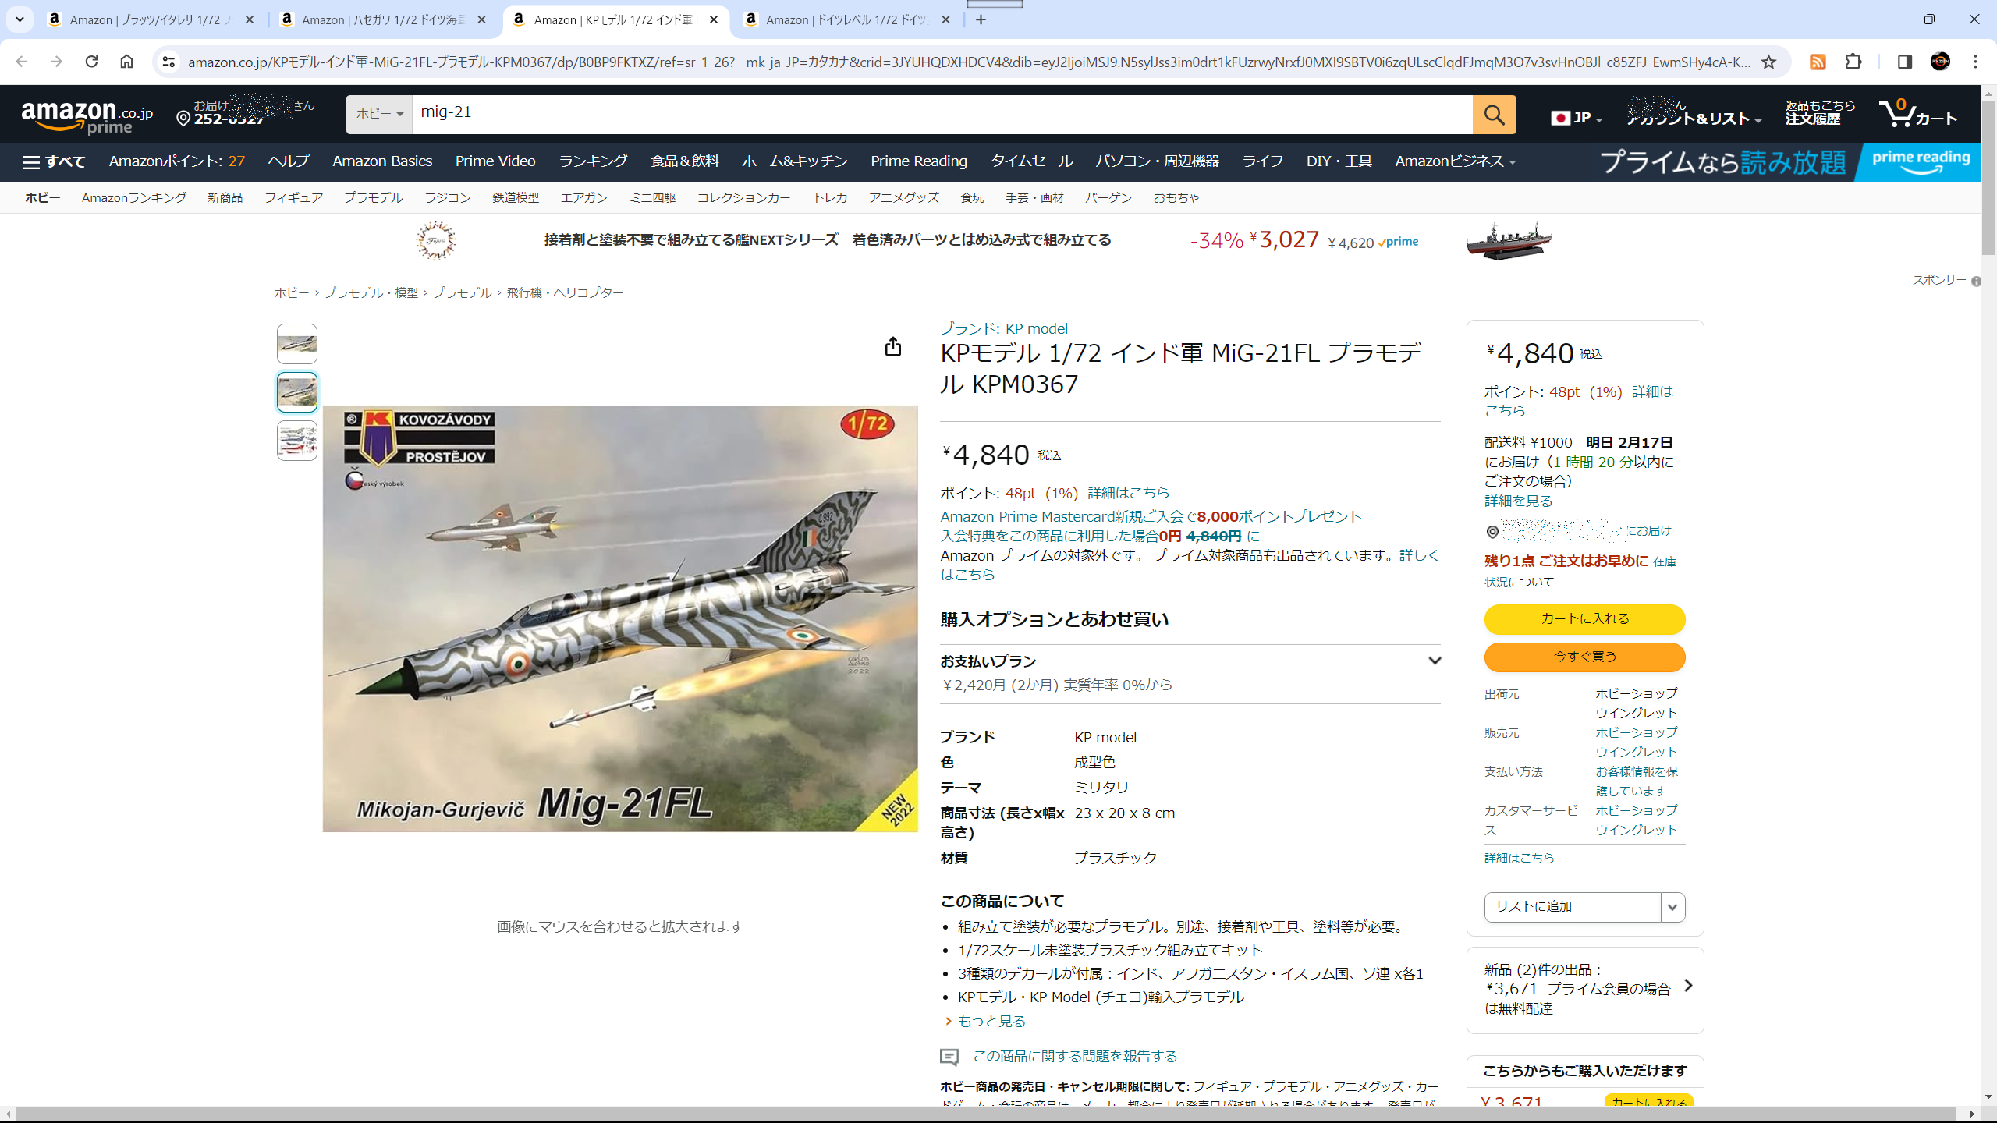Click the 今すぐ買う button
This screenshot has width=1997, height=1123.
point(1584,657)
